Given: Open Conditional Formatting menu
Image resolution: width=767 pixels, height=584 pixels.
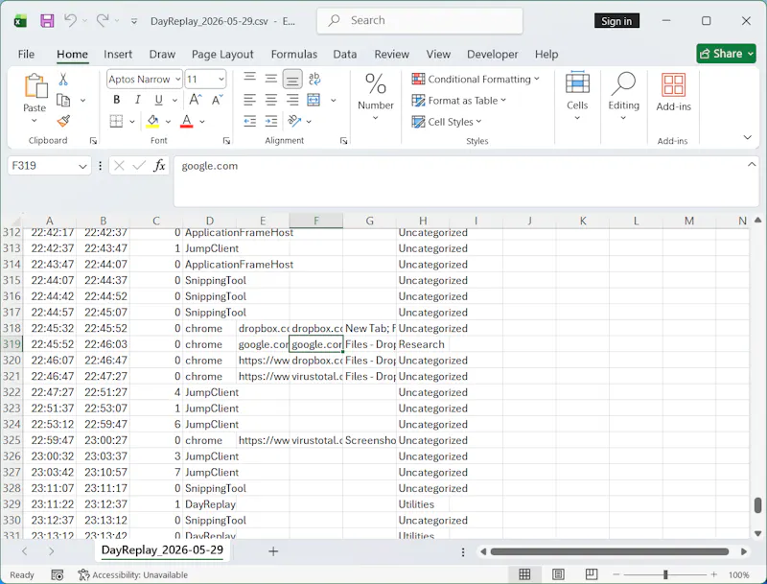Looking at the screenshot, I should (x=475, y=80).
